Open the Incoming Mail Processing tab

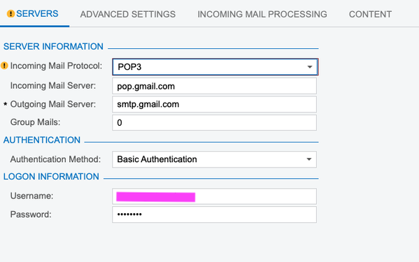[262, 14]
